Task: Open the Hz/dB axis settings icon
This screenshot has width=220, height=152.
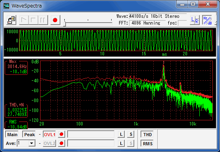Action: [x=207, y=20]
